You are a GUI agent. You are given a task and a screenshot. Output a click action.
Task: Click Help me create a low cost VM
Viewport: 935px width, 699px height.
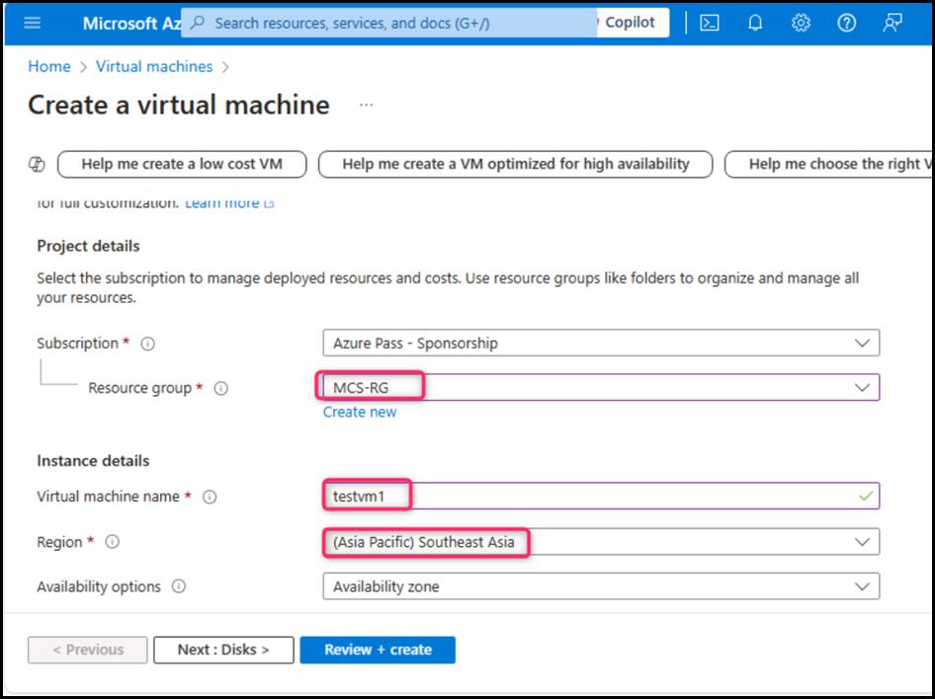pos(182,164)
